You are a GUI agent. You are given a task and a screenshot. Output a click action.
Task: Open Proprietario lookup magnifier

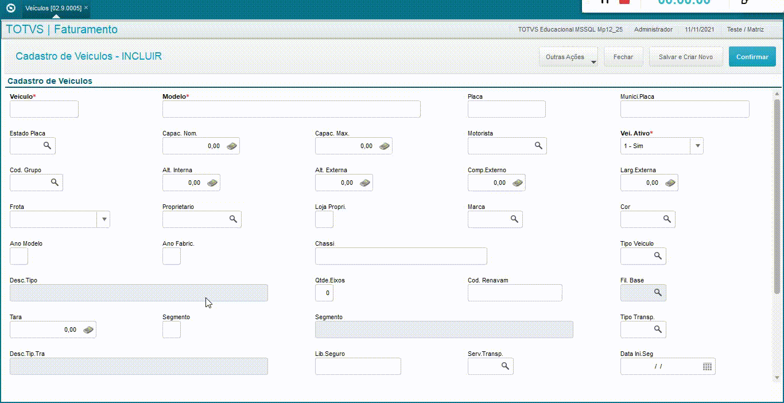click(234, 219)
